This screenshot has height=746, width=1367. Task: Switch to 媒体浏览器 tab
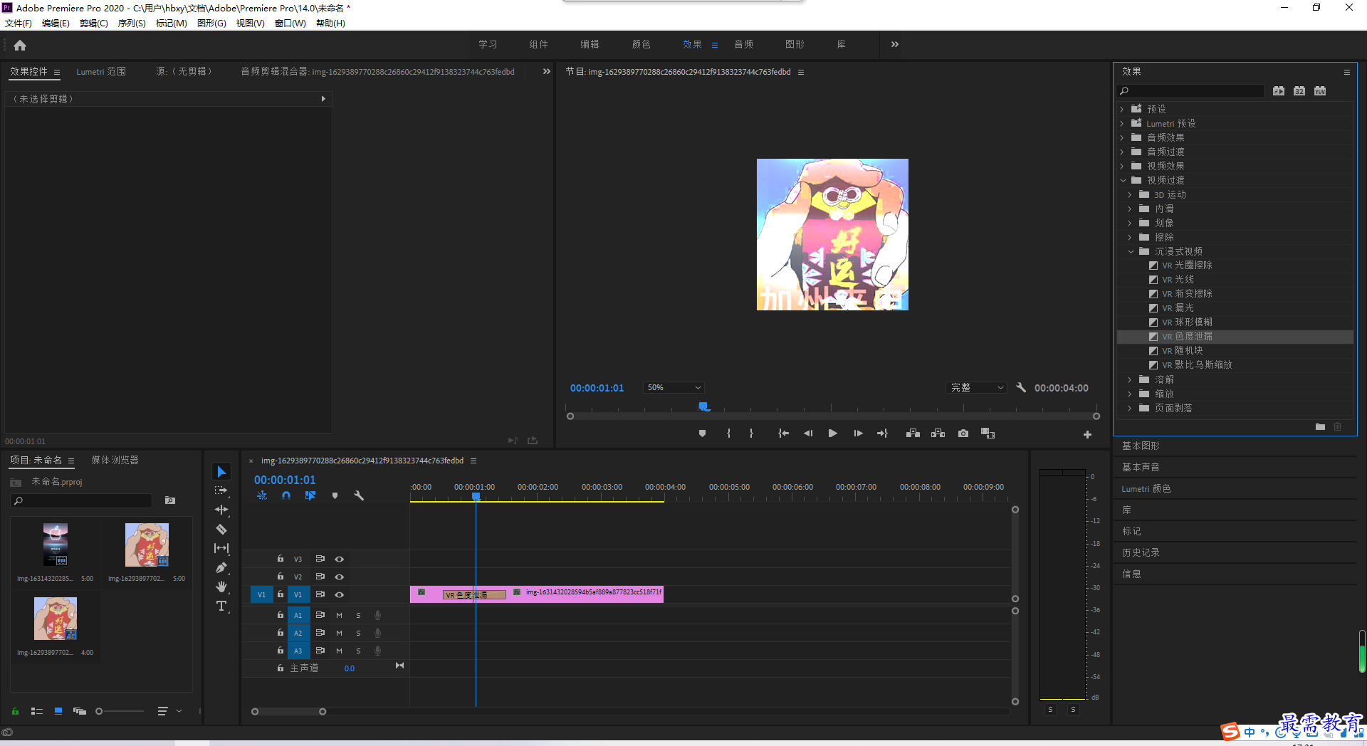(x=115, y=461)
